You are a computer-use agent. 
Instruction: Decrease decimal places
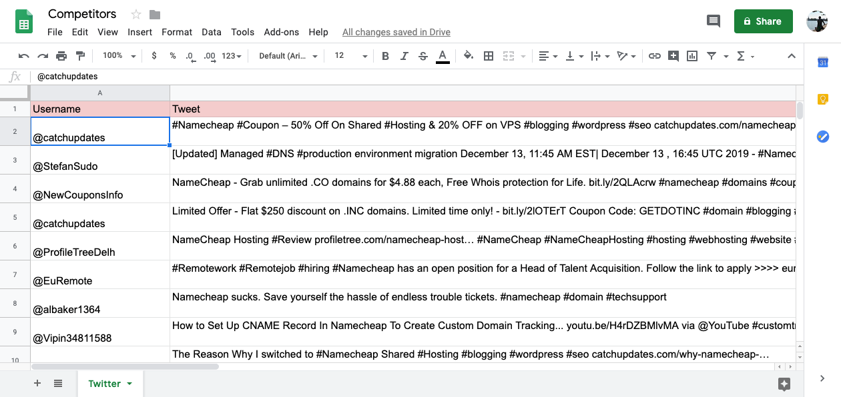click(x=190, y=56)
